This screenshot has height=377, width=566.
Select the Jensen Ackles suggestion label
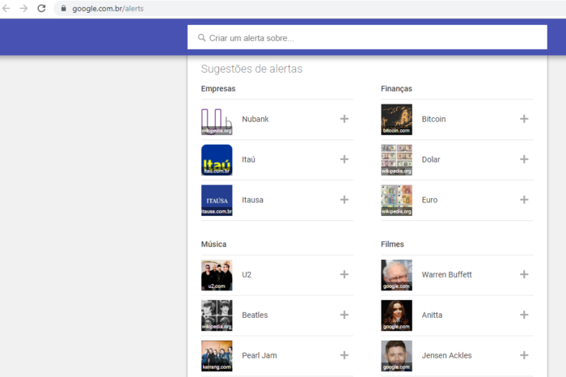pos(446,356)
